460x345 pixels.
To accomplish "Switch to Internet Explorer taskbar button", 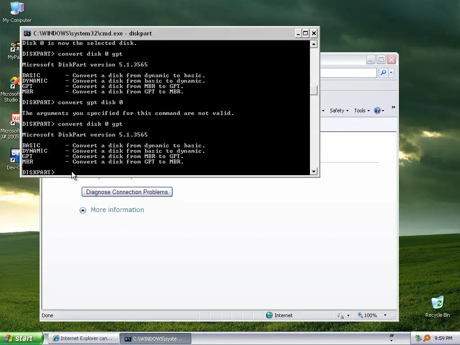I will 83,339.
